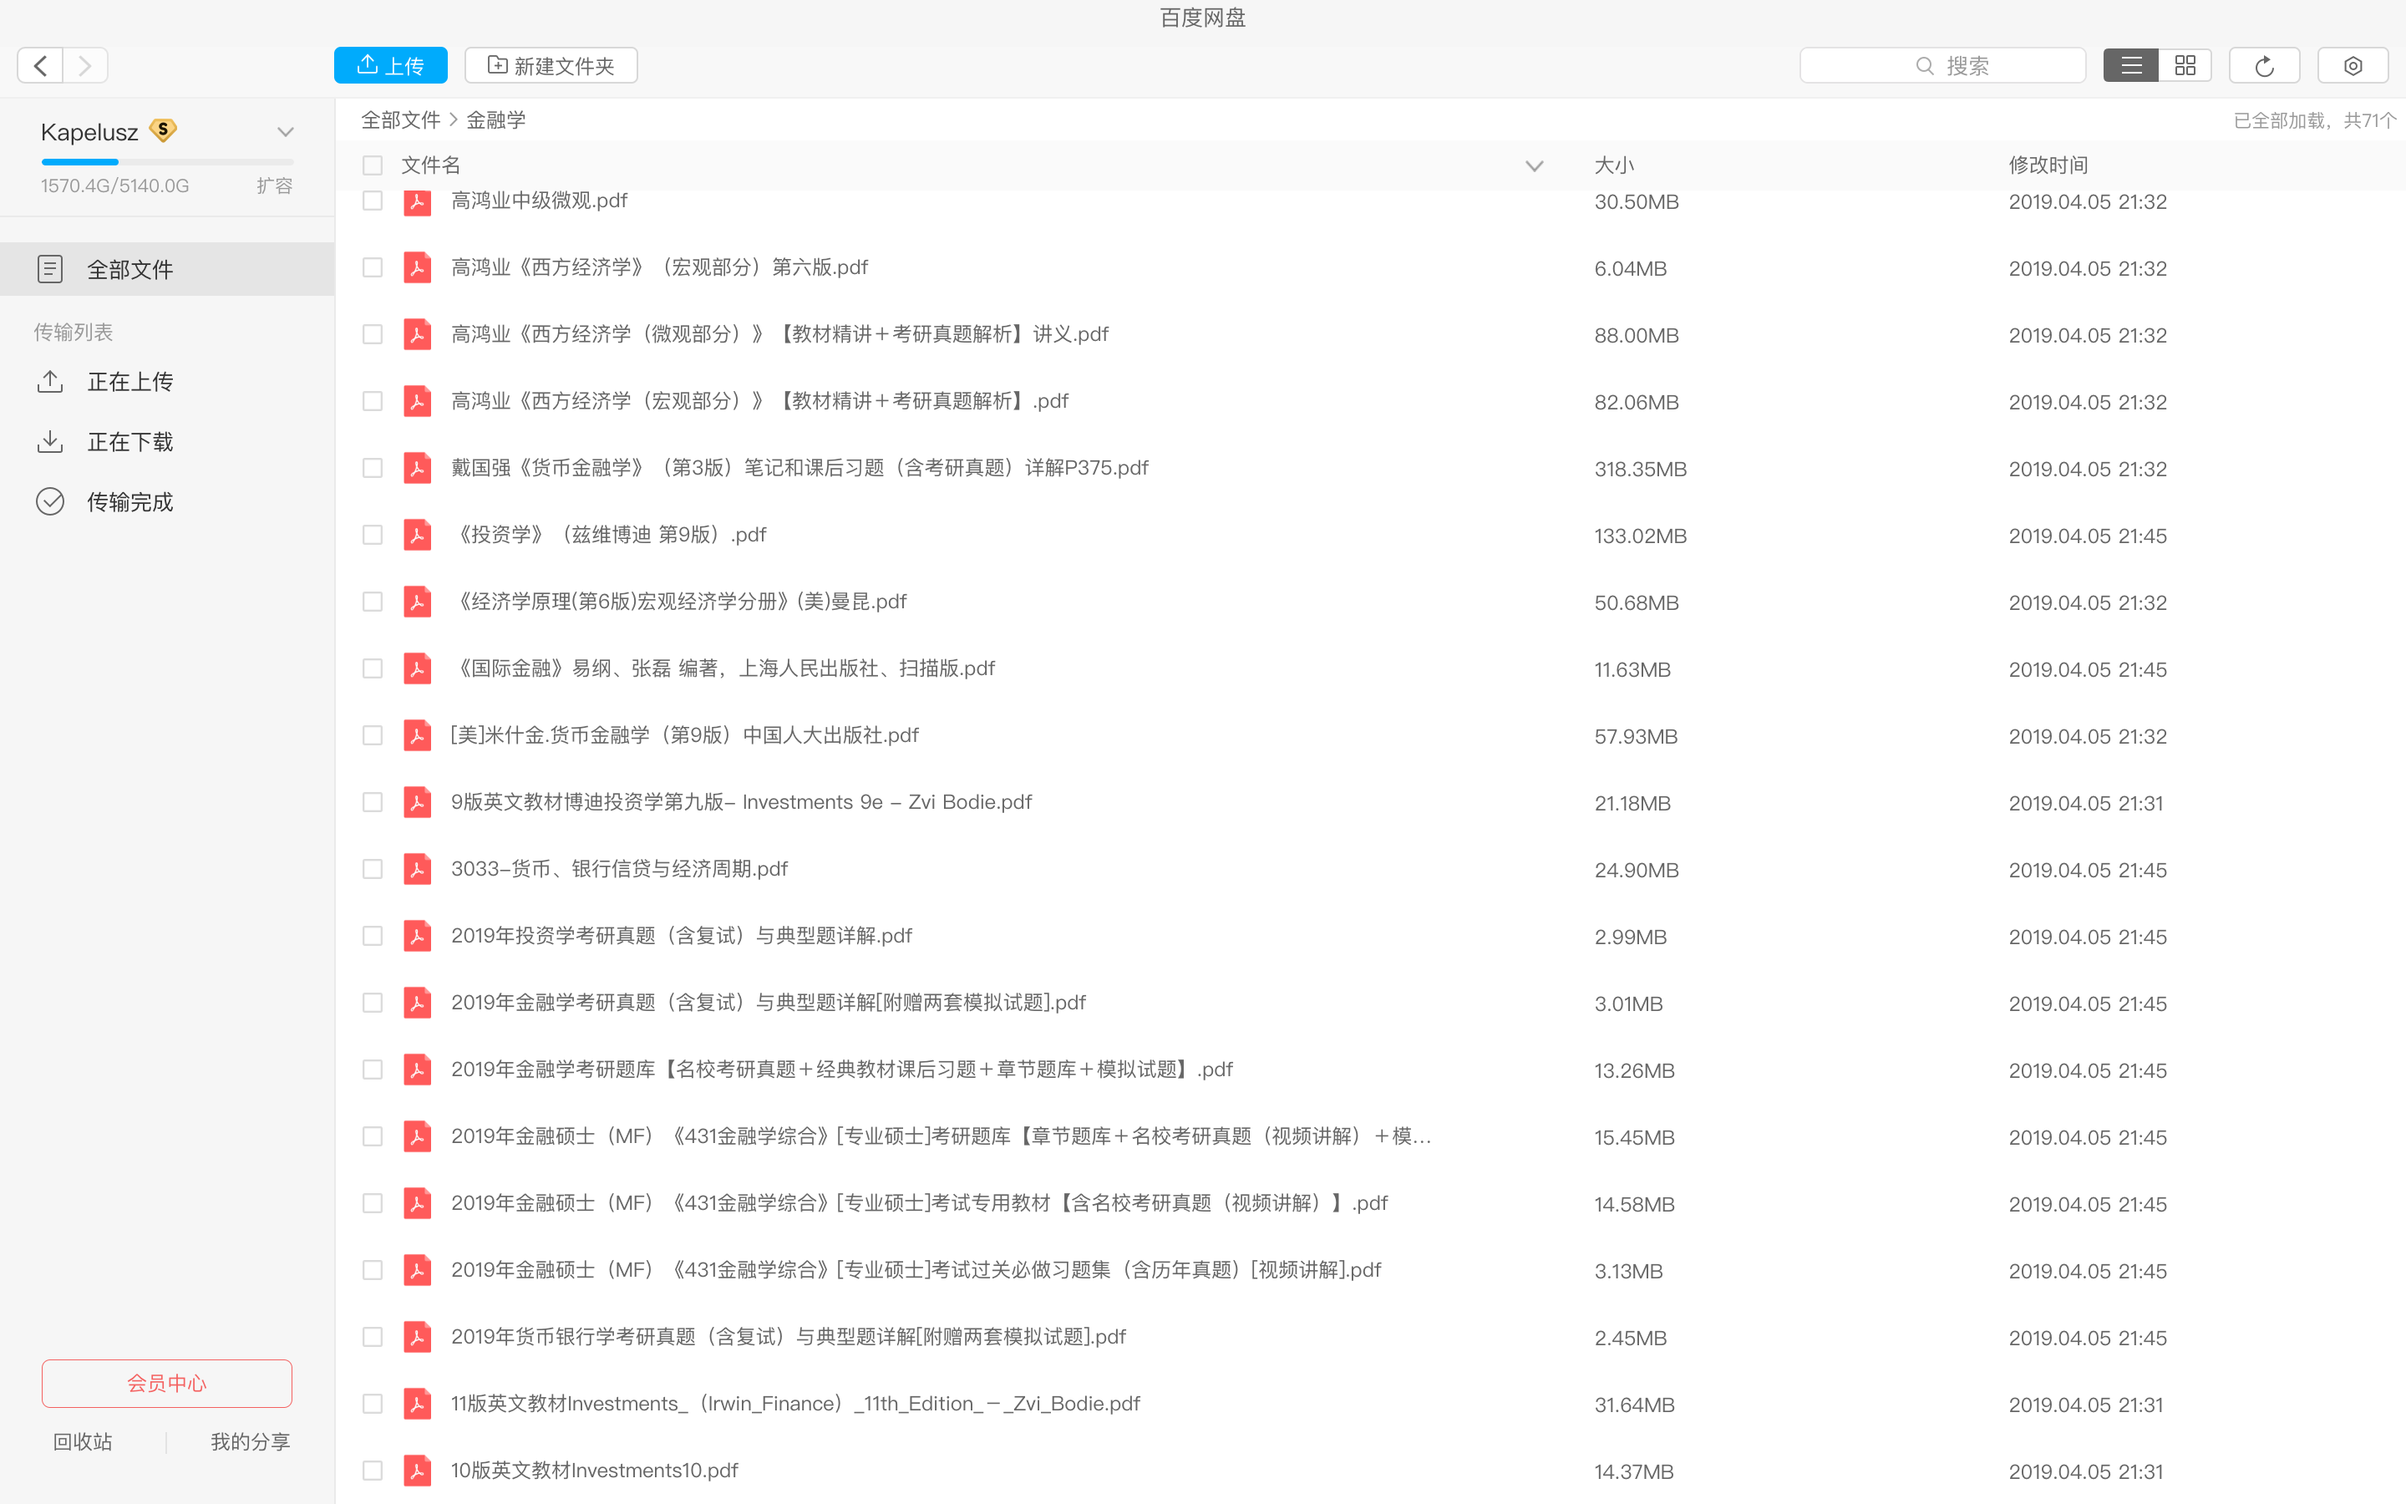Switch to list view
This screenshot has height=1504, width=2406.
[x=2130, y=66]
